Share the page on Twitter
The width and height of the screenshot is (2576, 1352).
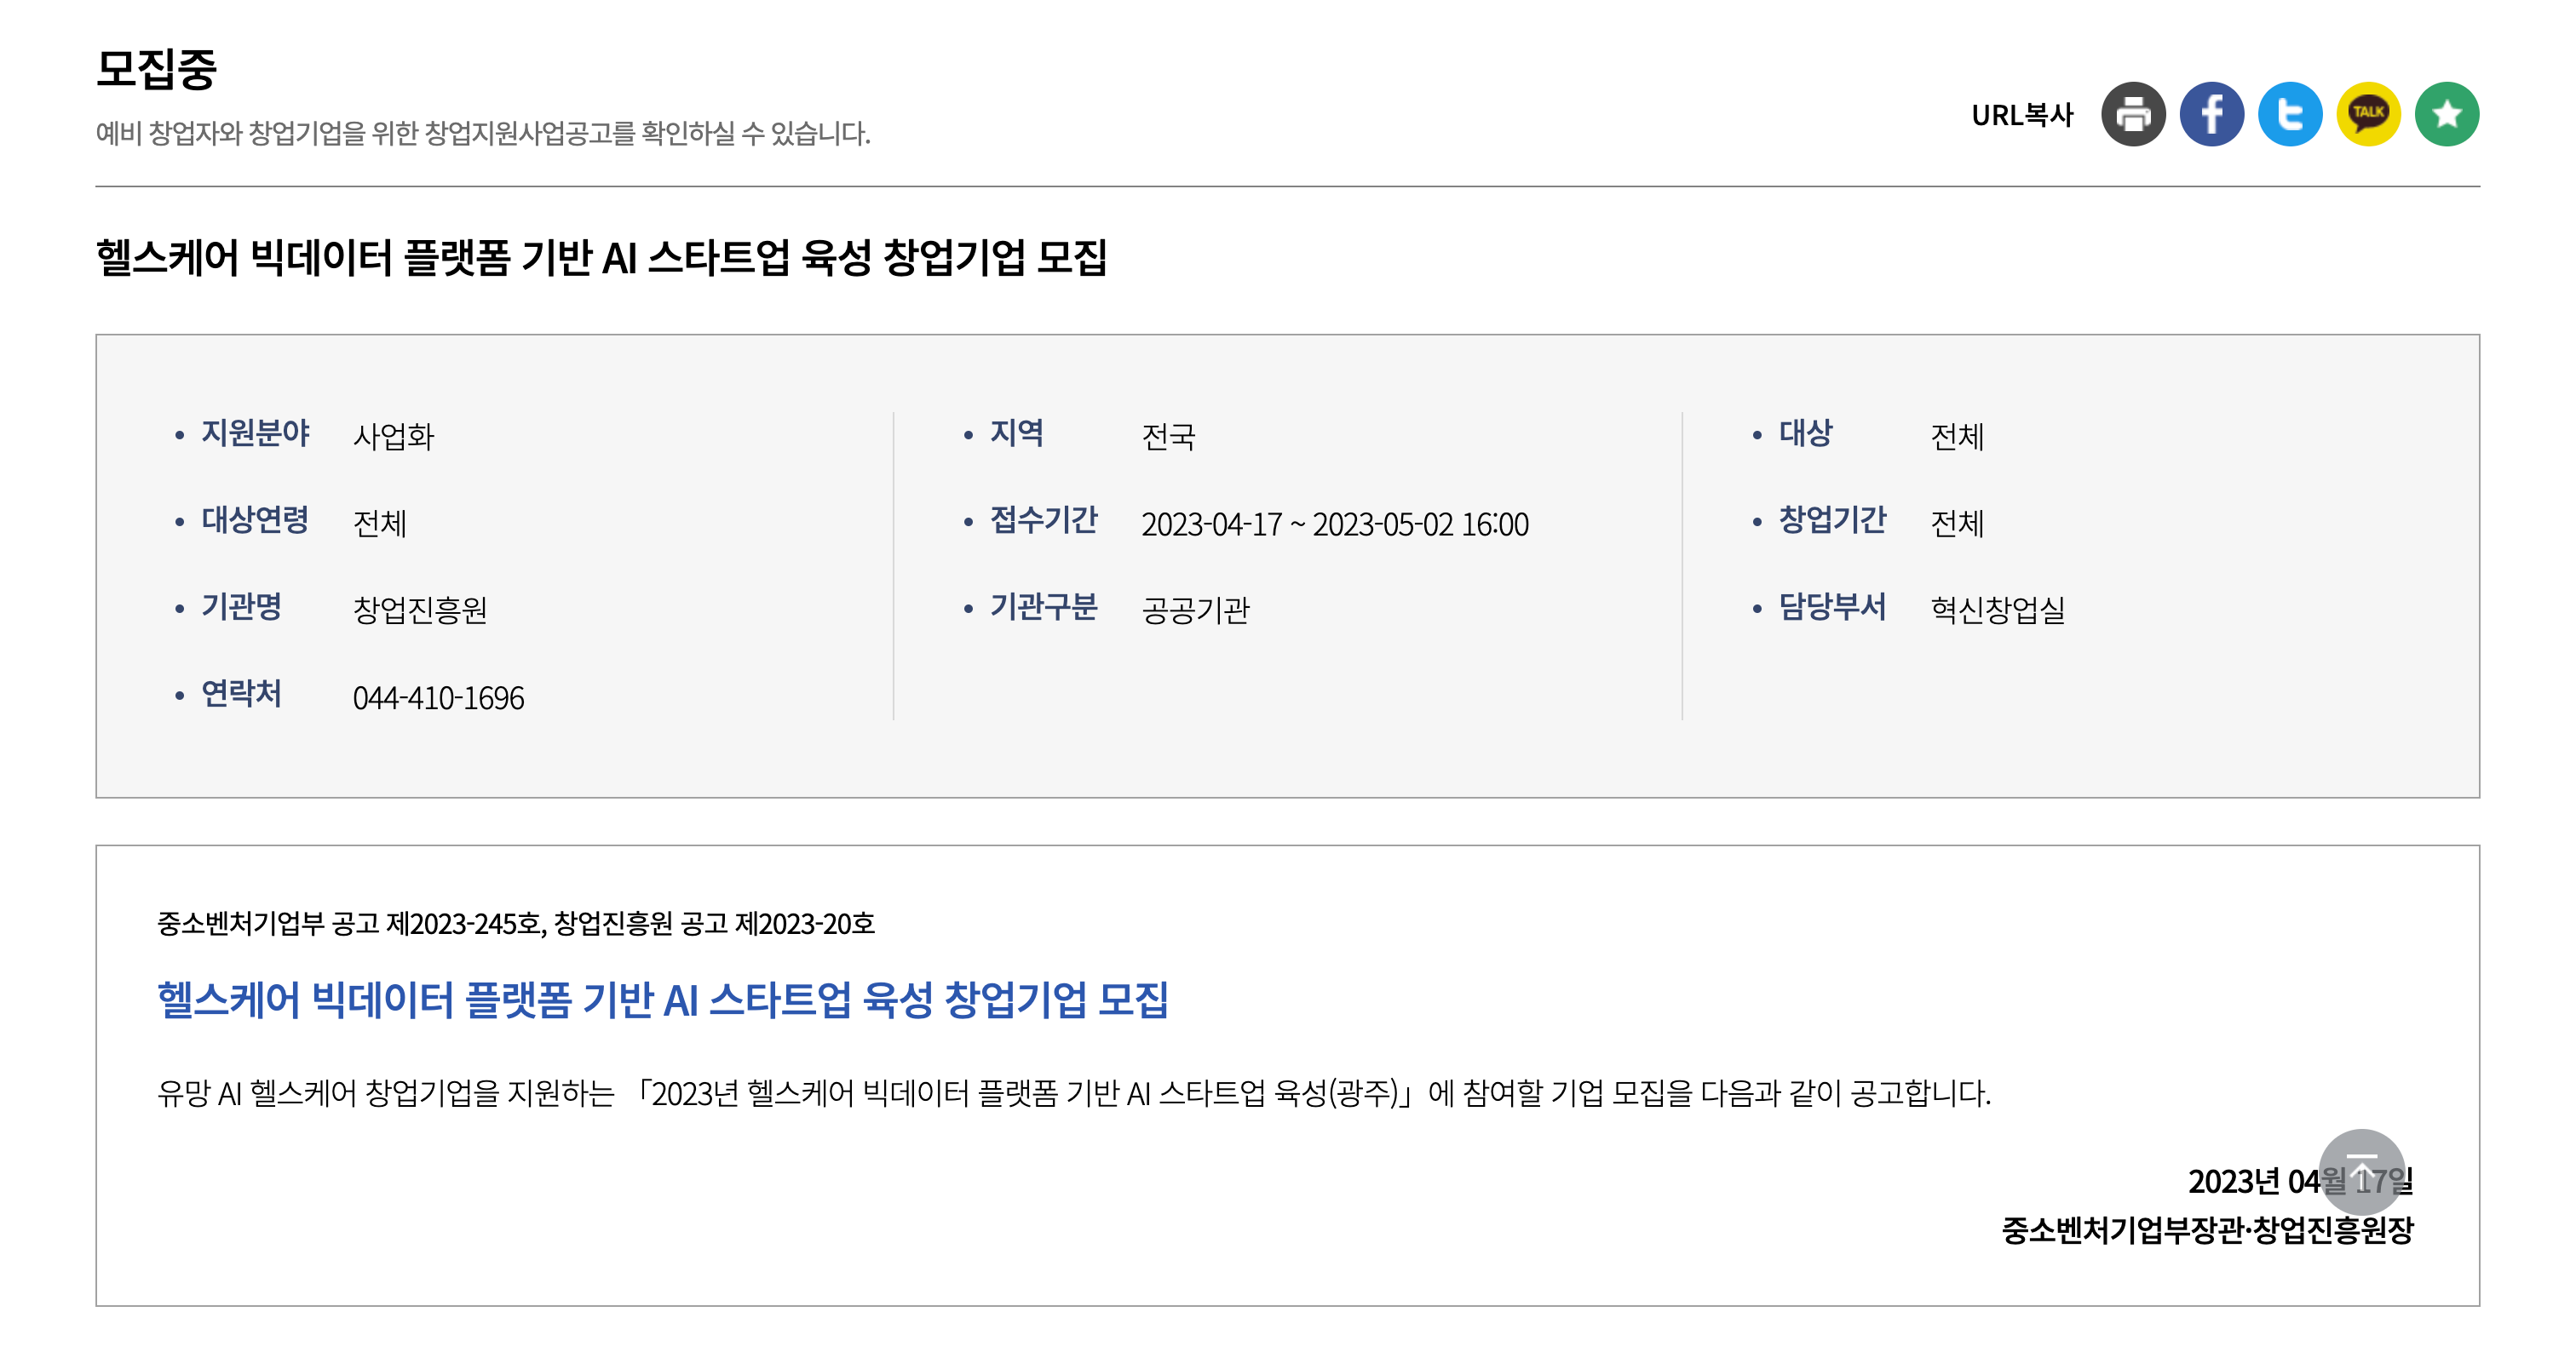[x=2290, y=114]
